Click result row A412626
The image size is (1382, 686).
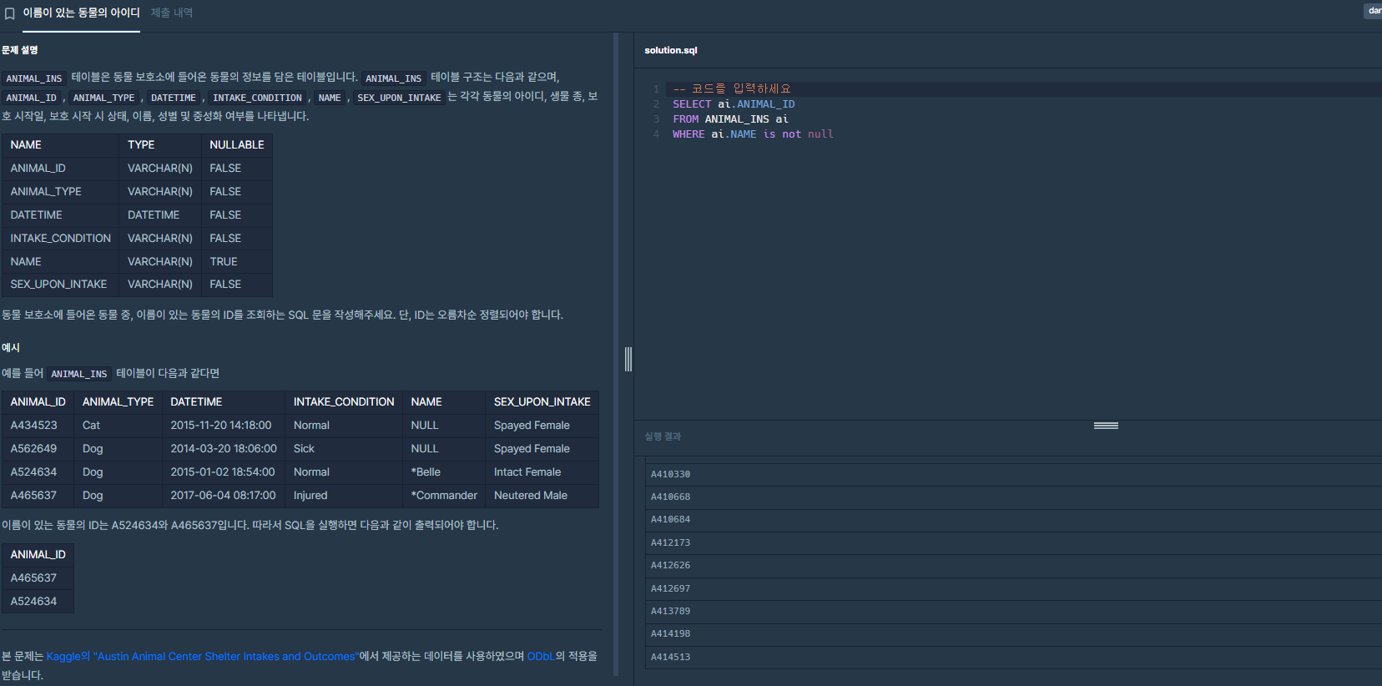1013,566
